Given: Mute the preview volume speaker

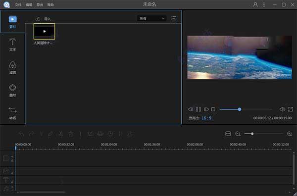Looking at the screenshot, I should 282,109.
